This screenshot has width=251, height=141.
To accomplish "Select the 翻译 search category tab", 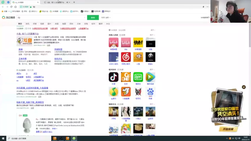I will click(100, 24).
